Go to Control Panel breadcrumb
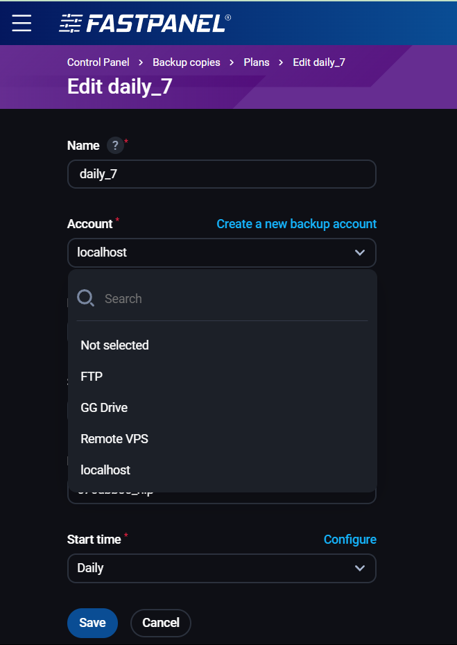Screen dimensions: 457x645 point(98,62)
